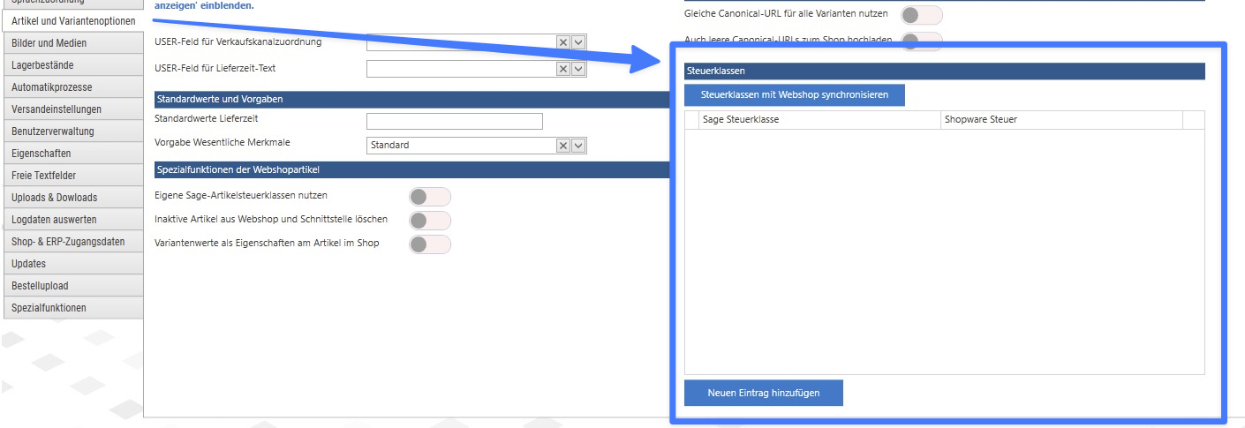Enable Eigene Sage-Artikelsteuerklassen nutzen toggle
Viewport: 1245px width, 428px height.
429,197
